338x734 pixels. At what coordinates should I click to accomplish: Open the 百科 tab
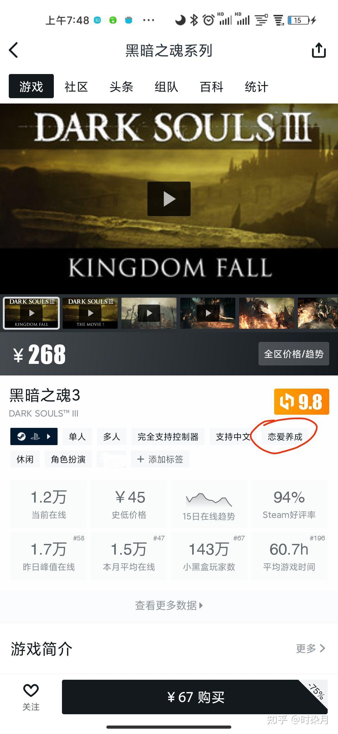coord(211,87)
